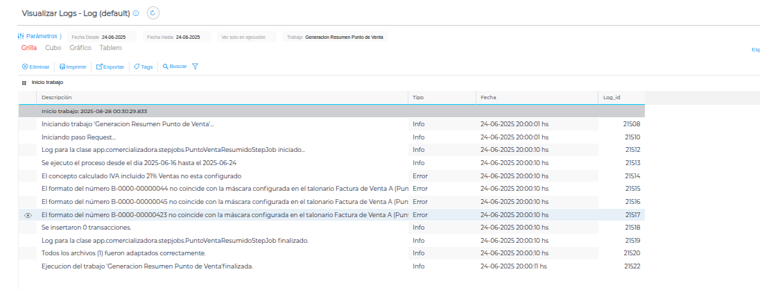This screenshot has width=760, height=290.
Task: Click Log_id cell 21510
Action: (x=621, y=137)
